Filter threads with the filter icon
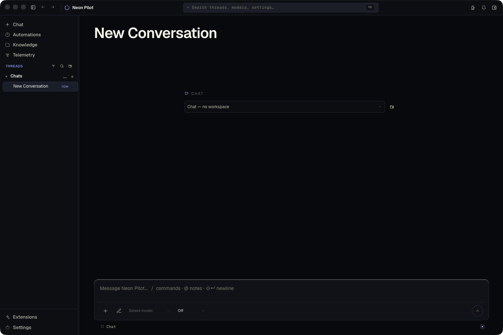The image size is (503, 335). (x=53, y=66)
